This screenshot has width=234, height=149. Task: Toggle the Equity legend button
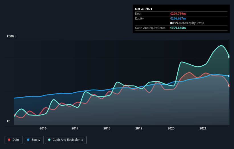34,140
